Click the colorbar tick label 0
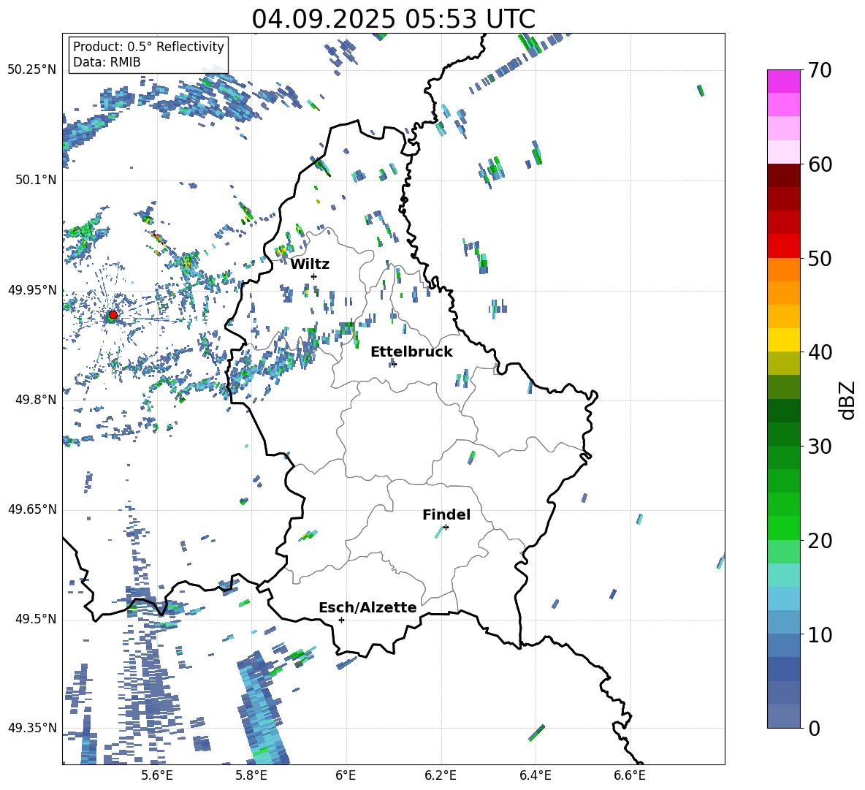The width and height of the screenshot is (865, 790). (x=814, y=728)
